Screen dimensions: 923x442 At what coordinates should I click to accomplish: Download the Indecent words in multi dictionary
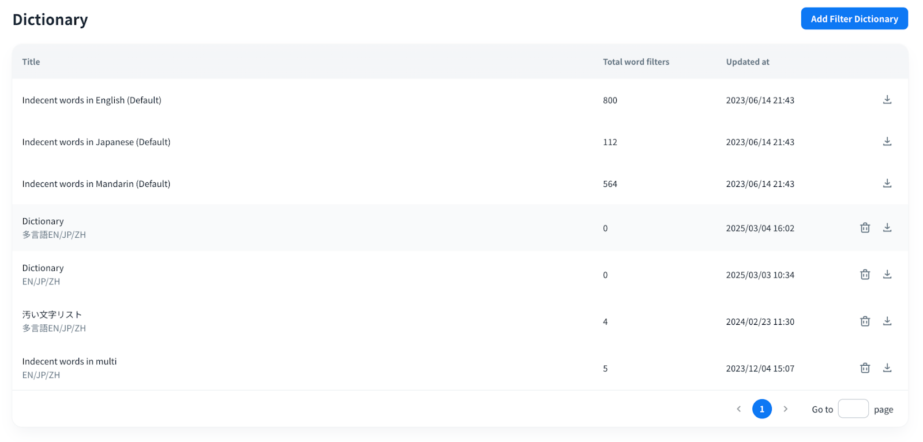pos(887,368)
